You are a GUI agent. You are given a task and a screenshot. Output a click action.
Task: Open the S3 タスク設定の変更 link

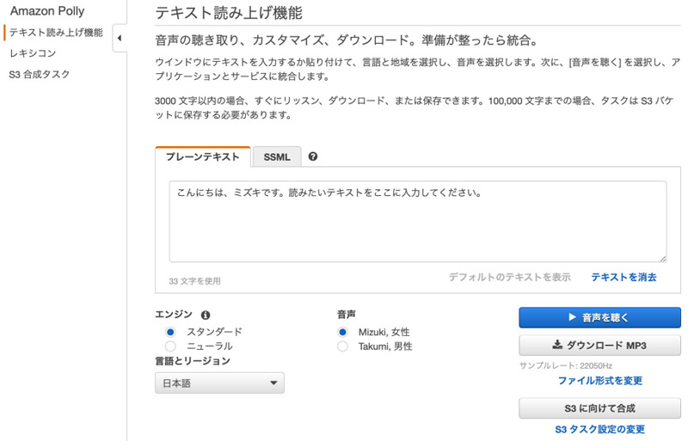(x=599, y=429)
